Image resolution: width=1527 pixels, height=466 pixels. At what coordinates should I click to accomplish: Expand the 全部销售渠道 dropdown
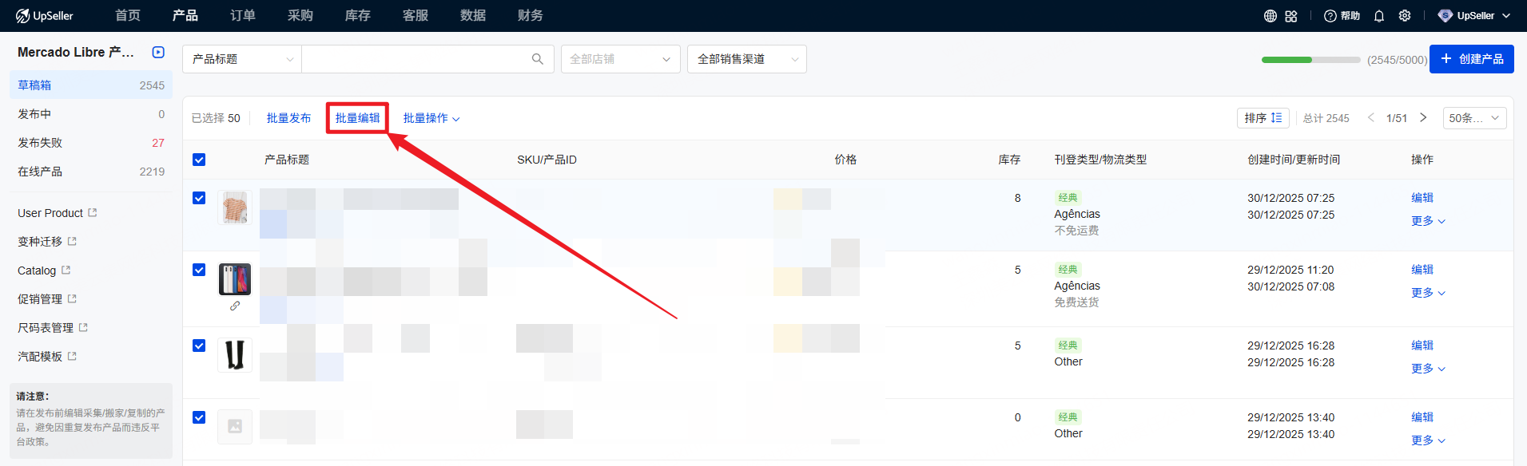tap(746, 59)
